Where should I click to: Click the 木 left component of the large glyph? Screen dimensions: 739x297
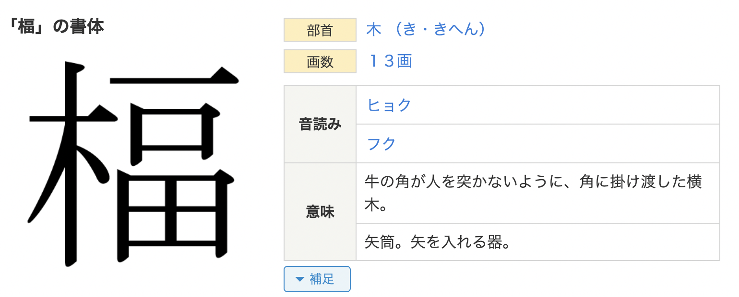click(72, 163)
